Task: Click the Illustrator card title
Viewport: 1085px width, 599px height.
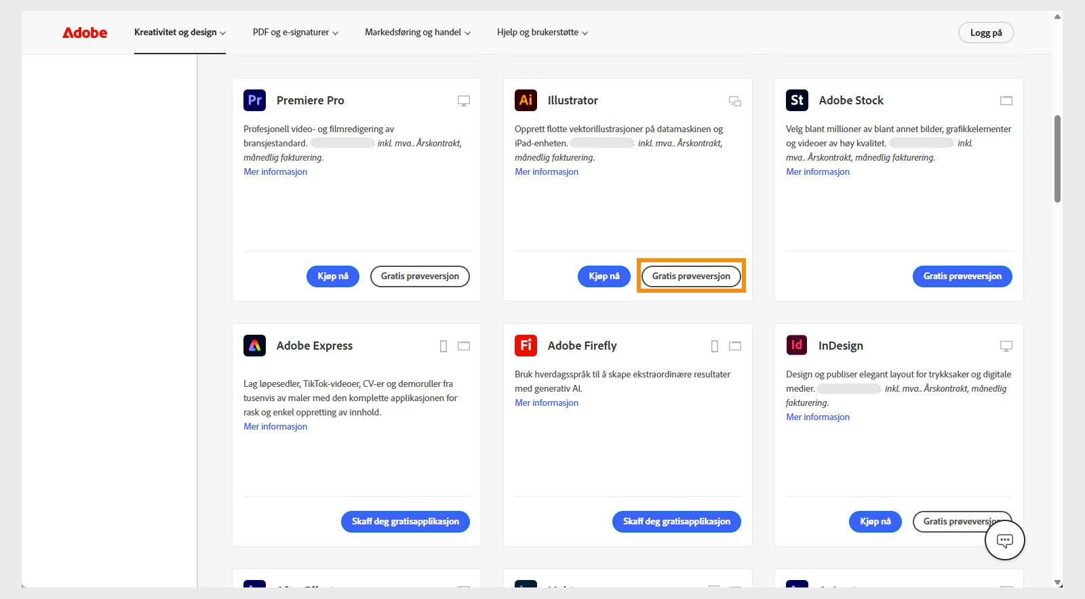Action: point(572,100)
